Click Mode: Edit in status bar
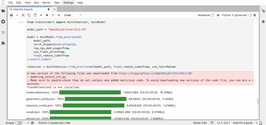This screenshot has height=125, width=266. pos(200,123)
